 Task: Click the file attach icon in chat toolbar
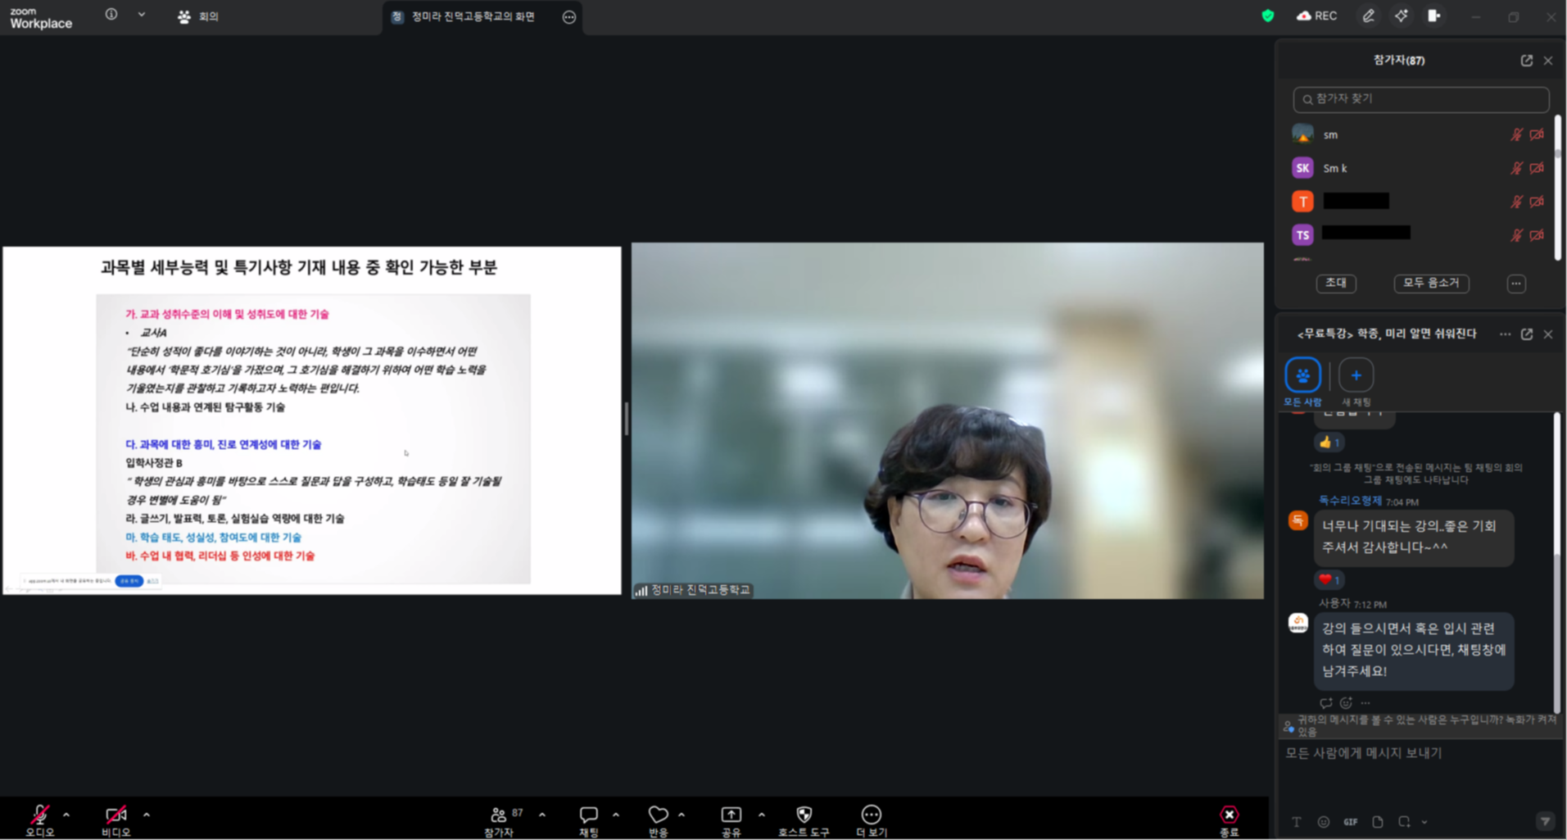point(1378,822)
